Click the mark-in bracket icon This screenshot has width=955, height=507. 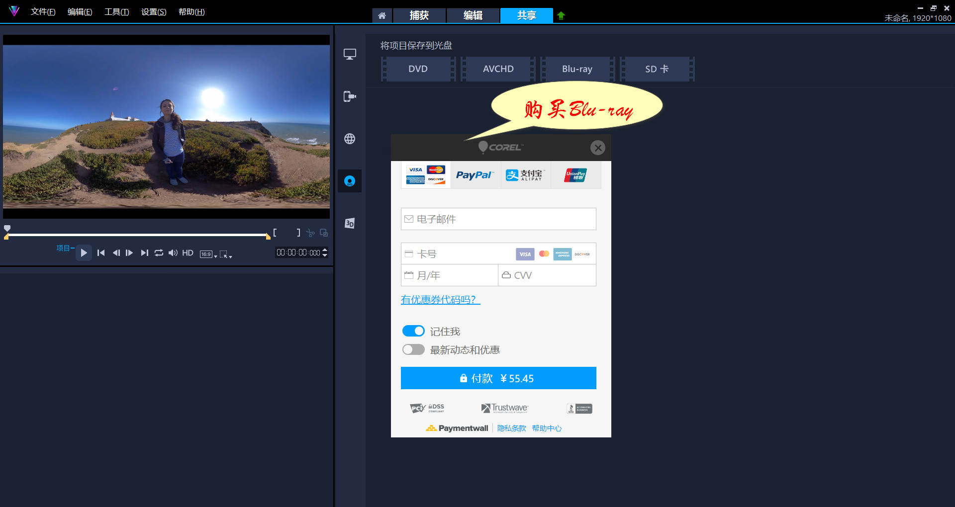275,232
